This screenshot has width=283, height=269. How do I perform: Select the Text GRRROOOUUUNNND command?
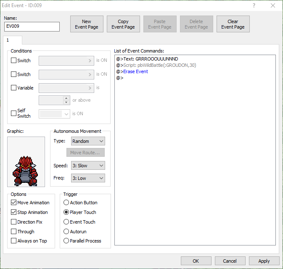pos(151,59)
